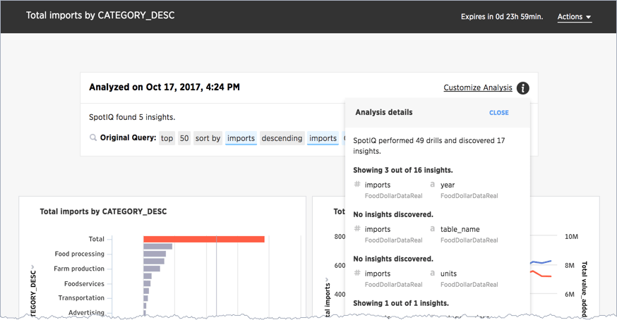Image resolution: width=617 pixels, height=320 pixels.
Task: Close the Analysis details panel
Action: [x=498, y=113]
